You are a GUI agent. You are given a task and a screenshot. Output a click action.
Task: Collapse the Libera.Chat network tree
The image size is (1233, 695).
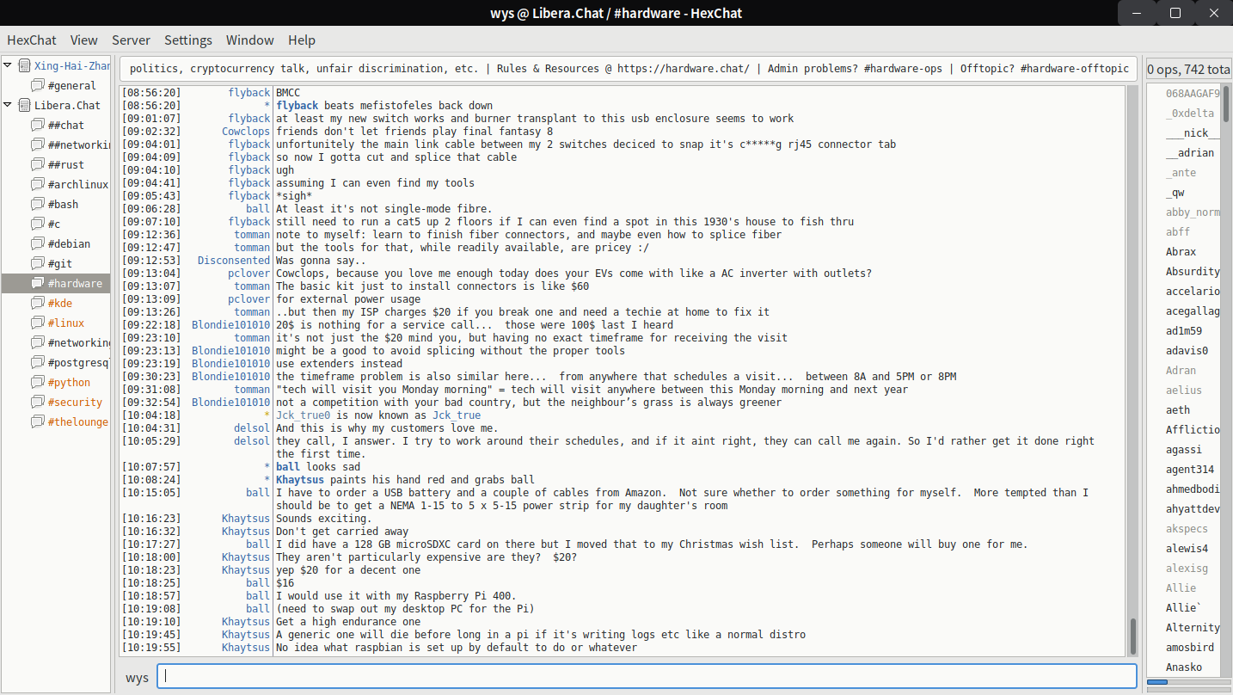[9, 105]
